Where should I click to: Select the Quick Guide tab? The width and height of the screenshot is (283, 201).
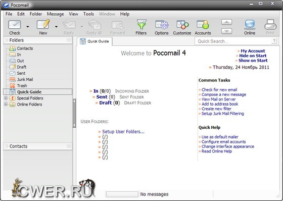95,41
